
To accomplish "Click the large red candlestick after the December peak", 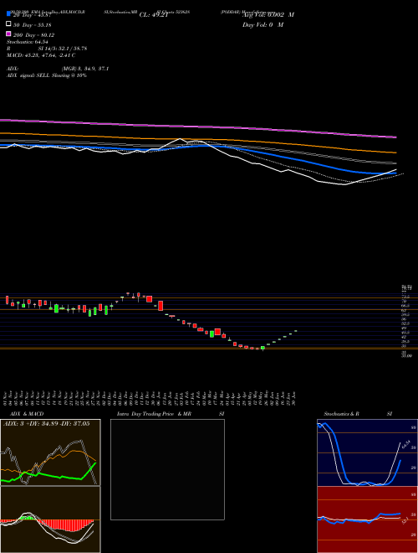I will [161, 306].
